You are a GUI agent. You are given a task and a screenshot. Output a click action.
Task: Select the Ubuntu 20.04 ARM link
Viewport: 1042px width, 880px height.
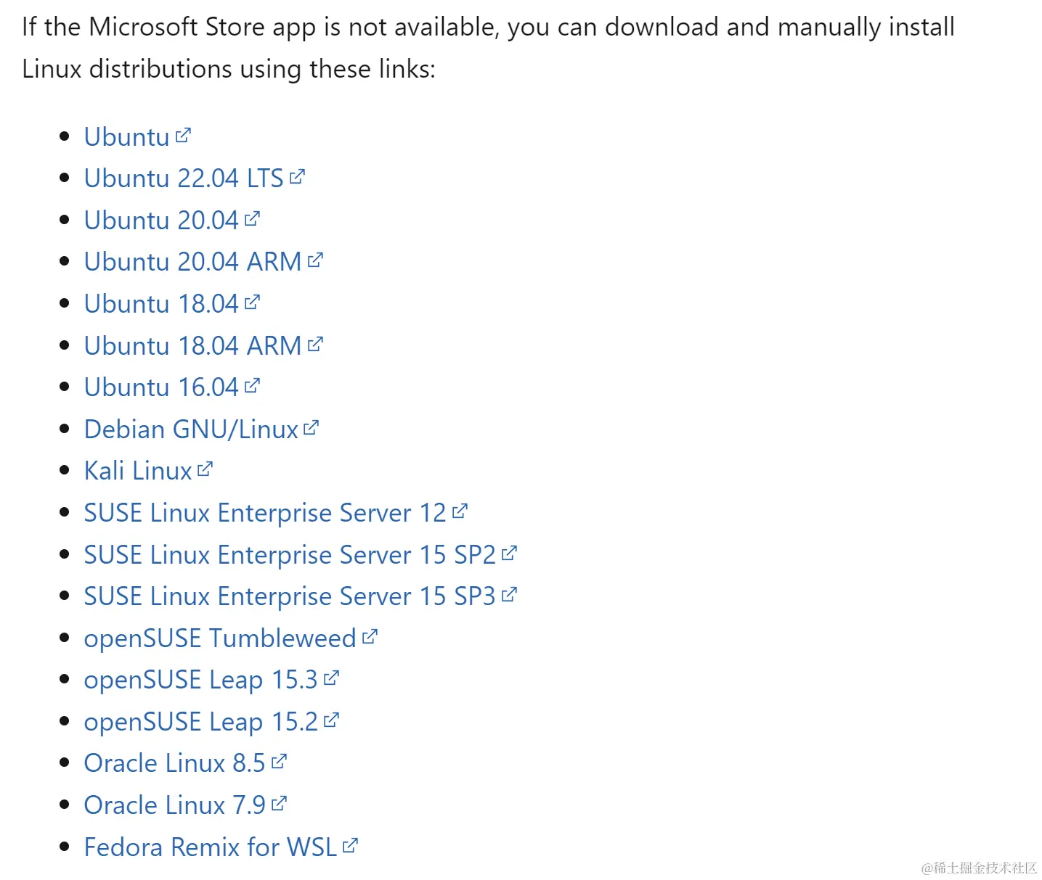192,262
